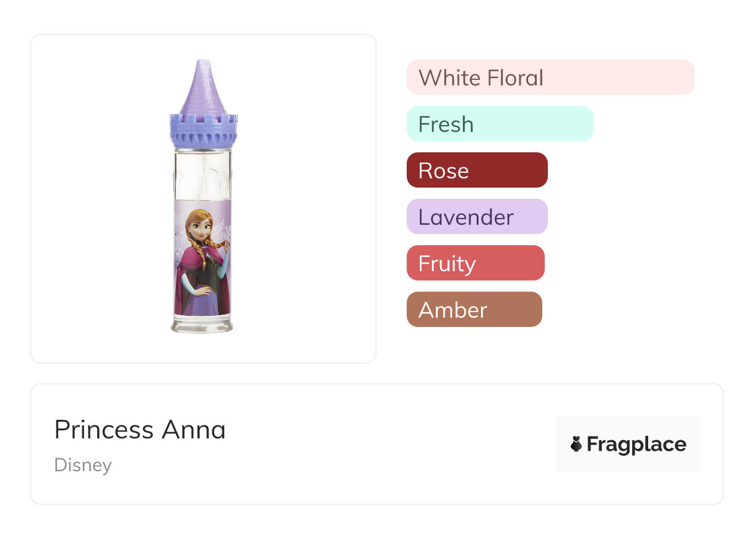Click the castle battlement ring on the cap
This screenshot has width=754, height=535.
click(x=203, y=130)
